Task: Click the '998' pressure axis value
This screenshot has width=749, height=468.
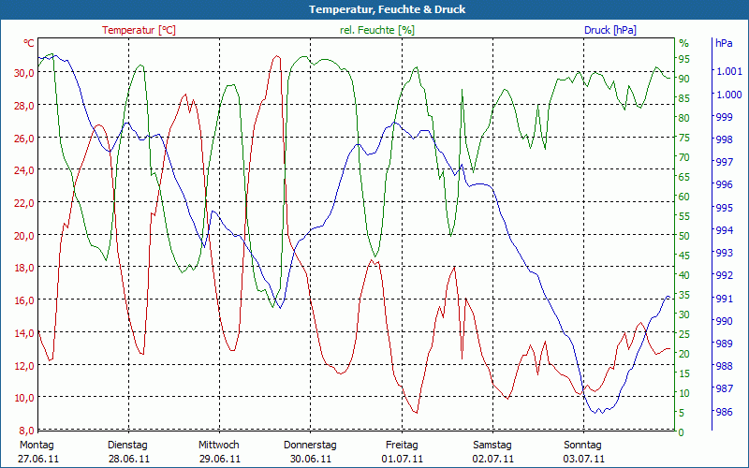Action: pyautogui.click(x=724, y=139)
